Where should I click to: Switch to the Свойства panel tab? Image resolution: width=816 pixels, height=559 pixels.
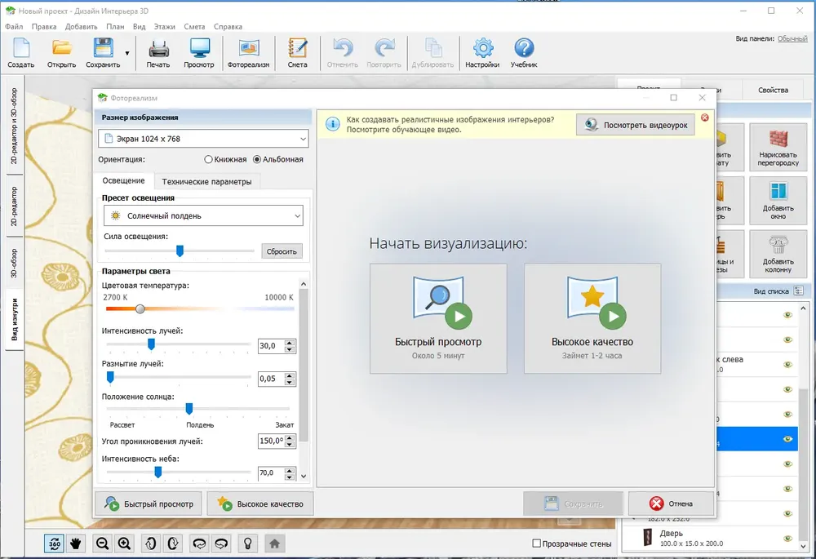(773, 90)
